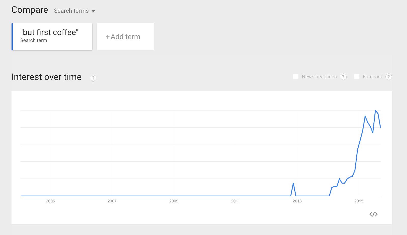407x235 pixels.
Task: Click the Add term button
Action: (x=125, y=37)
